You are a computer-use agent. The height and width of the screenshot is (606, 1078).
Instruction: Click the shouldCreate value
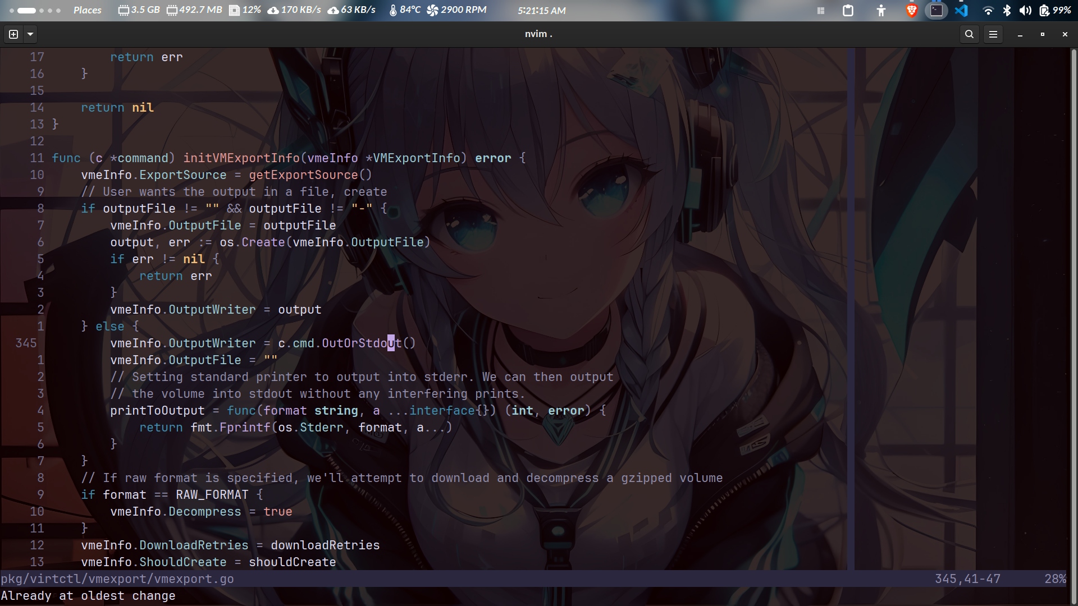(x=293, y=562)
